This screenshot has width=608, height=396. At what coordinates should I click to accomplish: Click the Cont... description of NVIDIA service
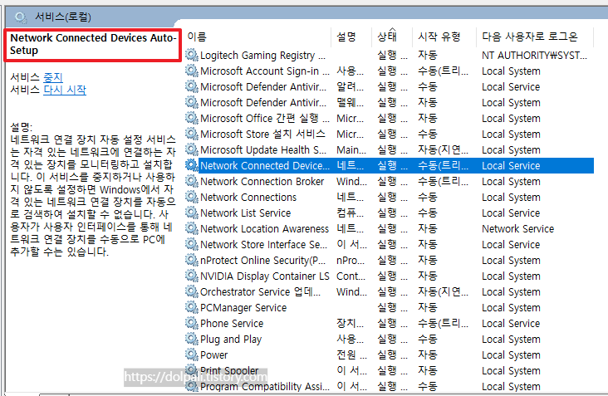(x=351, y=276)
